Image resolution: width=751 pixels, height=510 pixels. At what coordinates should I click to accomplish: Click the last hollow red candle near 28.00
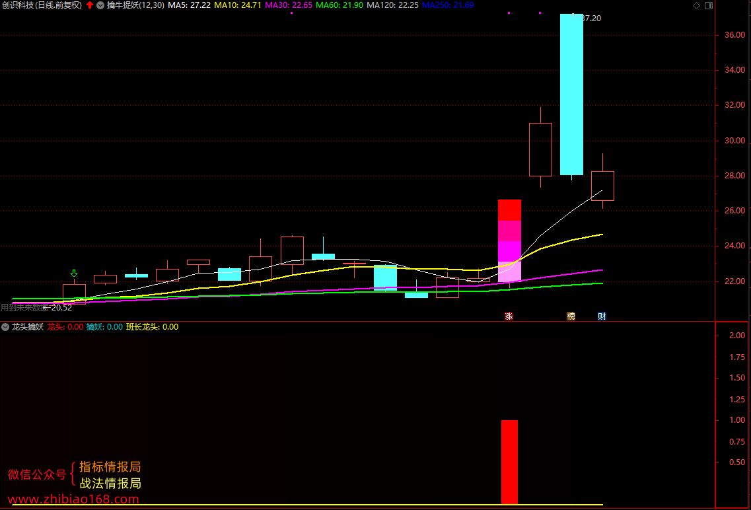[x=602, y=186]
